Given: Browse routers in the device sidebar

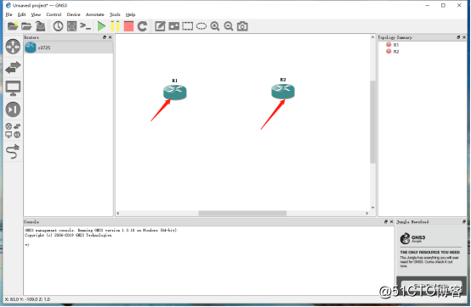Looking at the screenshot, I should click(x=13, y=47).
